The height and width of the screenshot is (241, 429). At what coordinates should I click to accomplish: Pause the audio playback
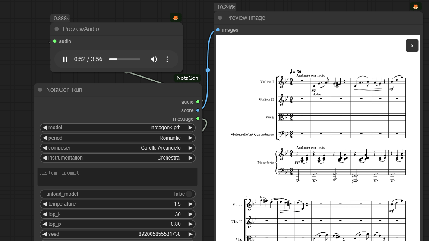65,59
